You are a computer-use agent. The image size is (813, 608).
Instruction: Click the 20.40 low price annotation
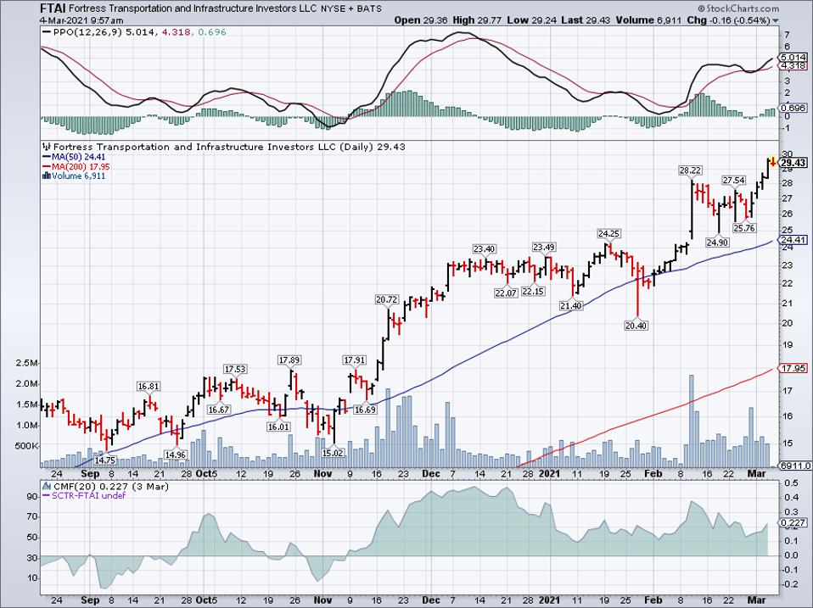[636, 326]
